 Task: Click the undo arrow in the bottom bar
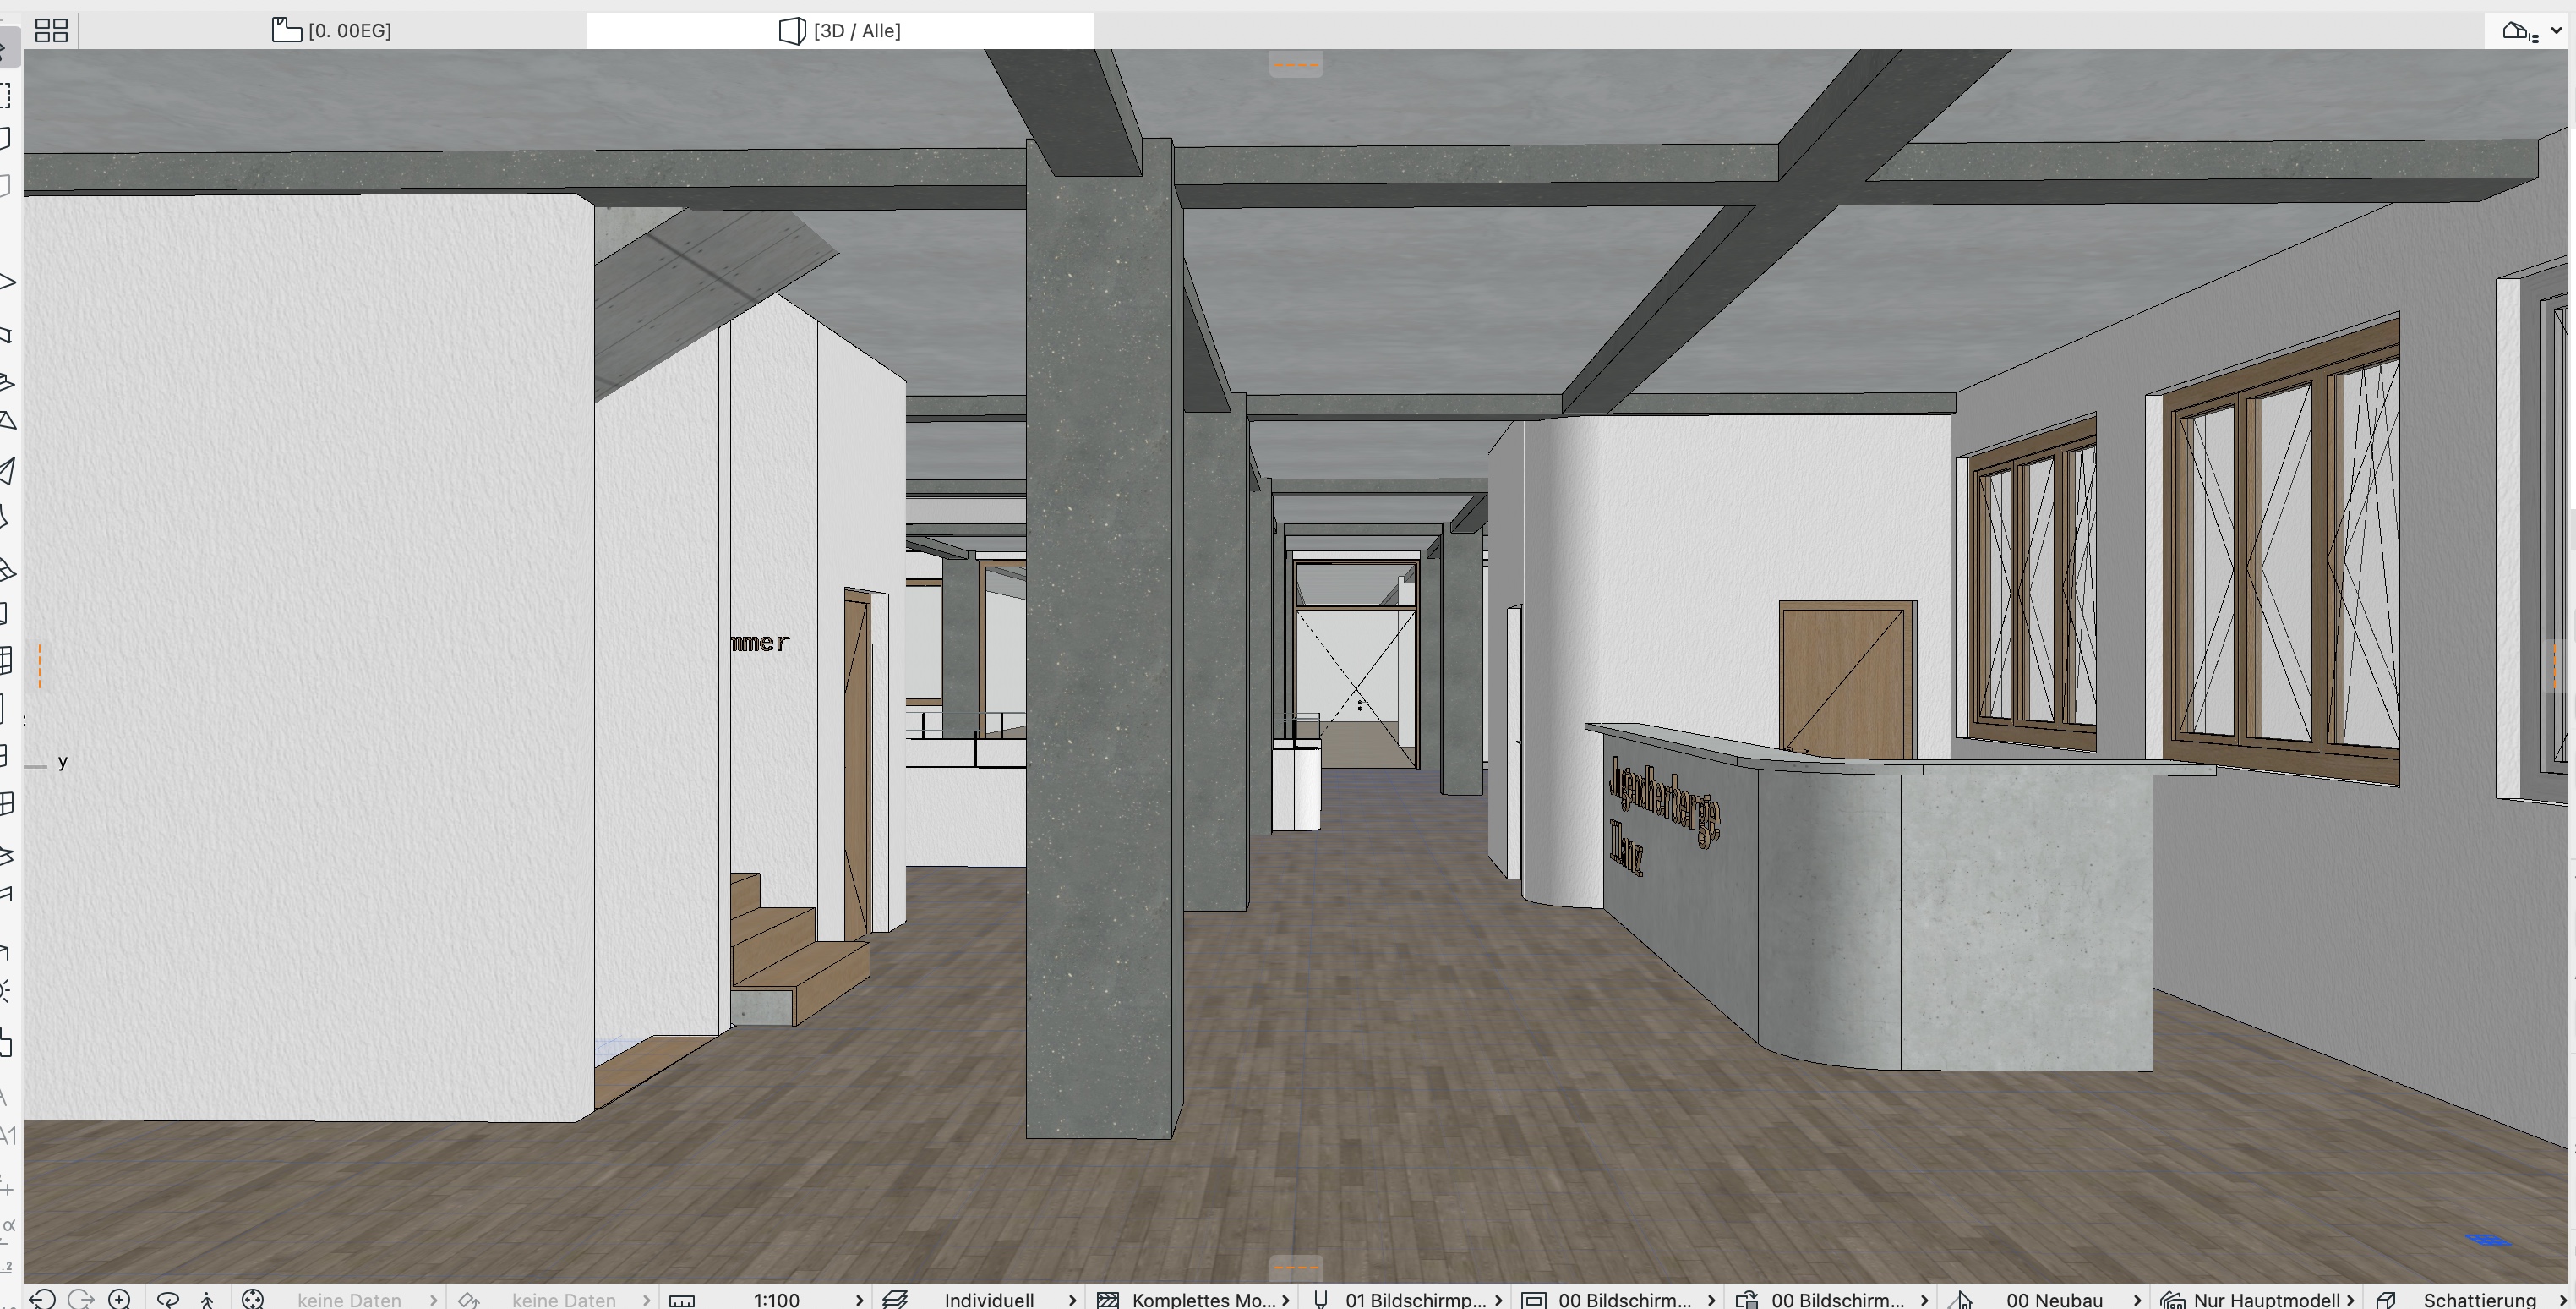42,1299
